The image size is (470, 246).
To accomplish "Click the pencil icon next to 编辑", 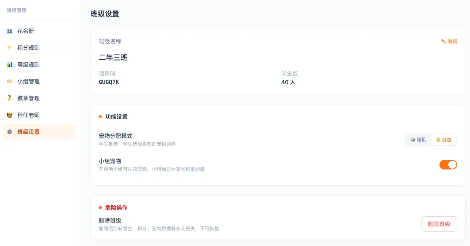I will (444, 41).
